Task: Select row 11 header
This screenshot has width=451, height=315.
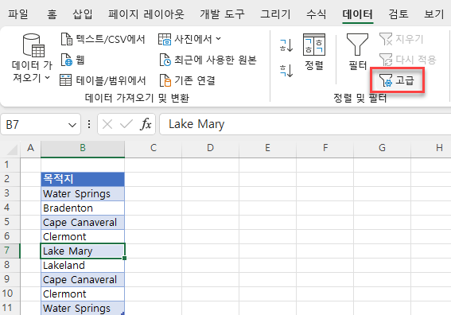Action: [x=10, y=308]
